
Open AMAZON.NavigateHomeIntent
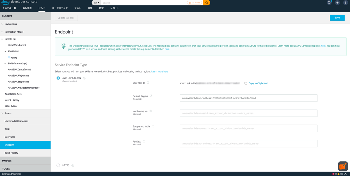23,88
